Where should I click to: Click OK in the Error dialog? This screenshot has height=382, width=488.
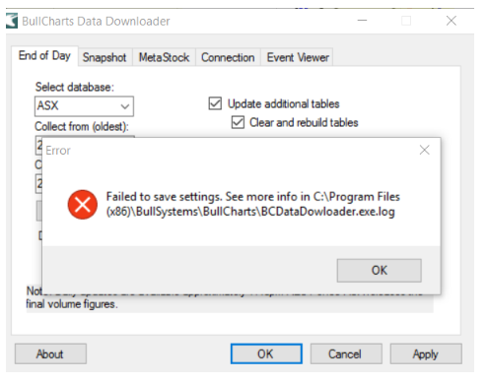(379, 271)
